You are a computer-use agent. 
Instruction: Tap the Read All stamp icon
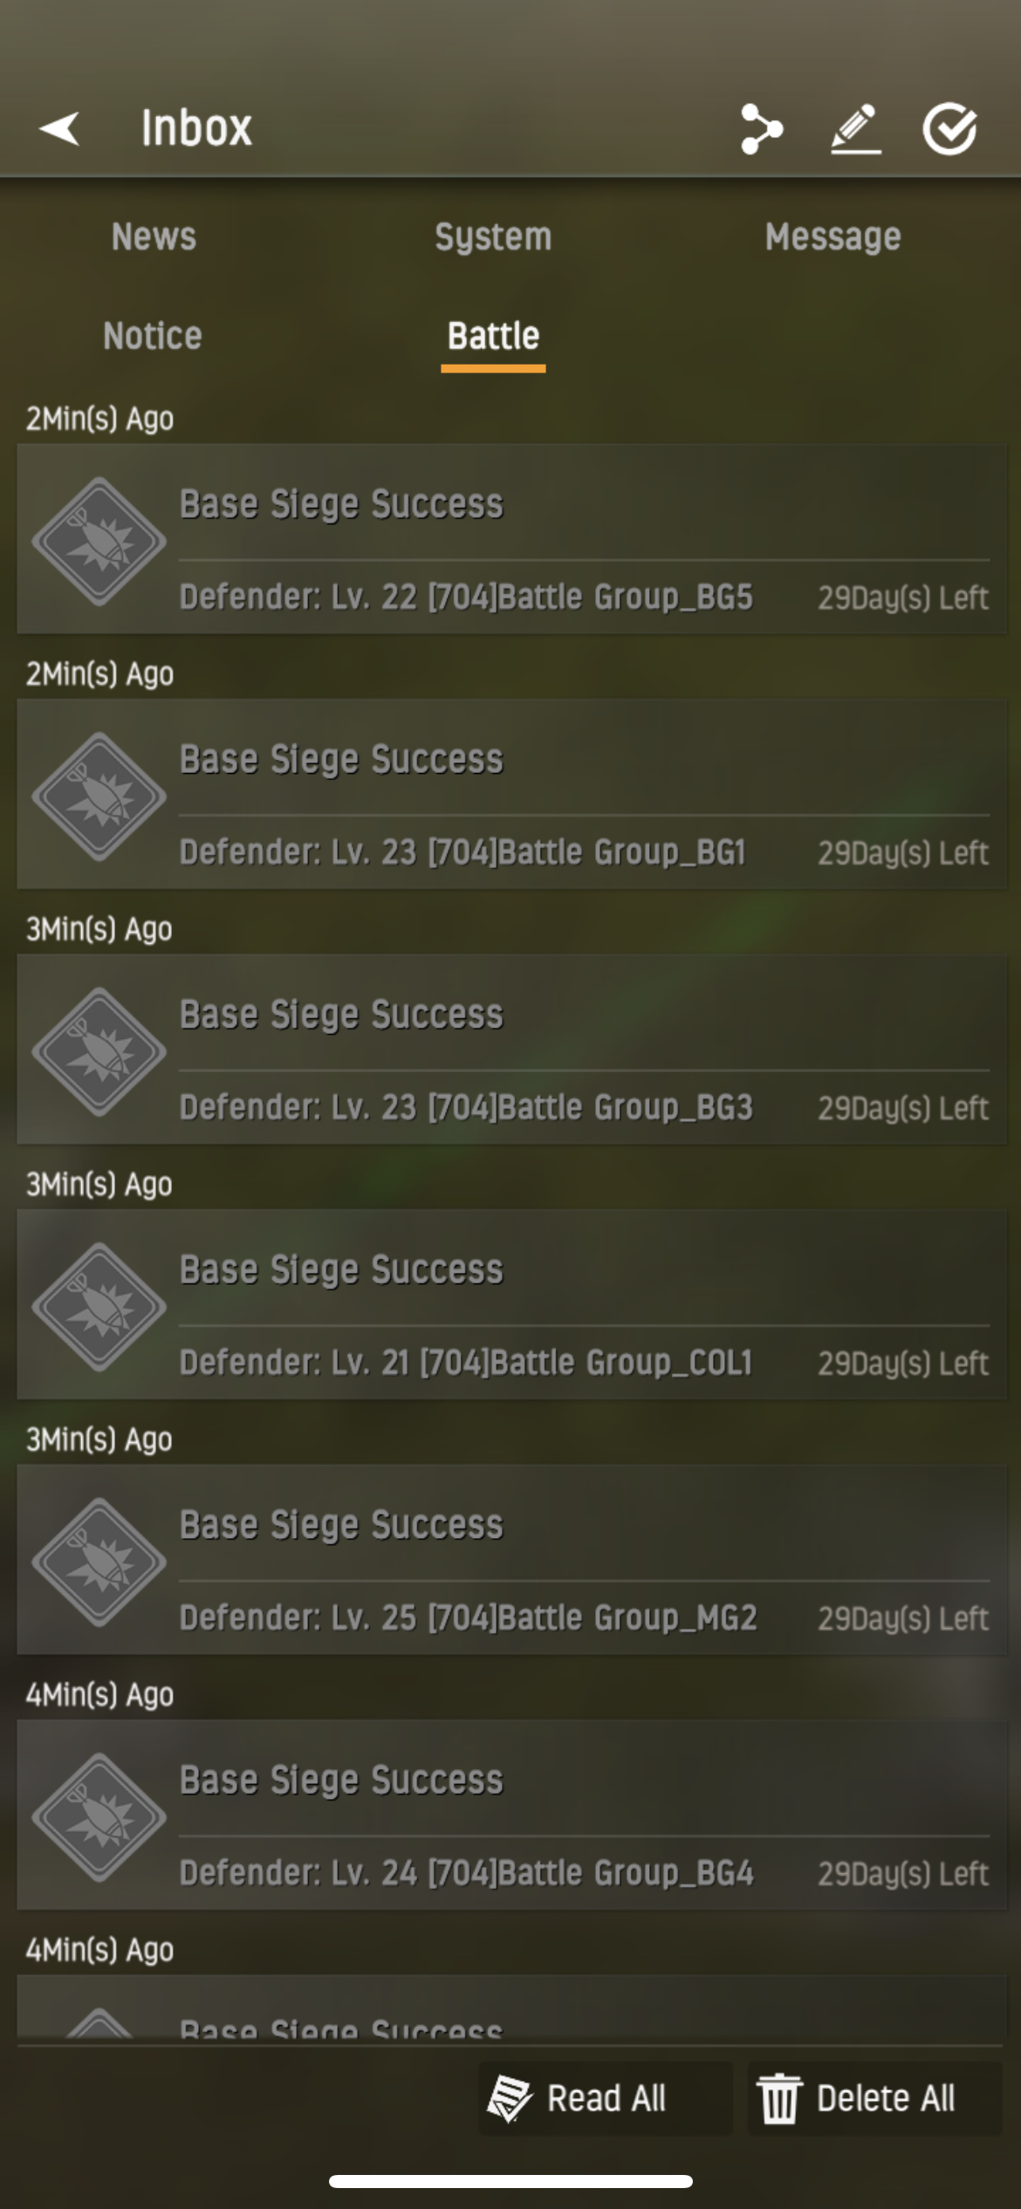(509, 2098)
